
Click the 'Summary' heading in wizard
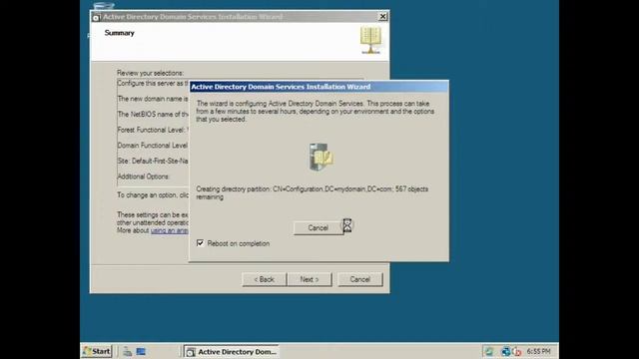[120, 33]
